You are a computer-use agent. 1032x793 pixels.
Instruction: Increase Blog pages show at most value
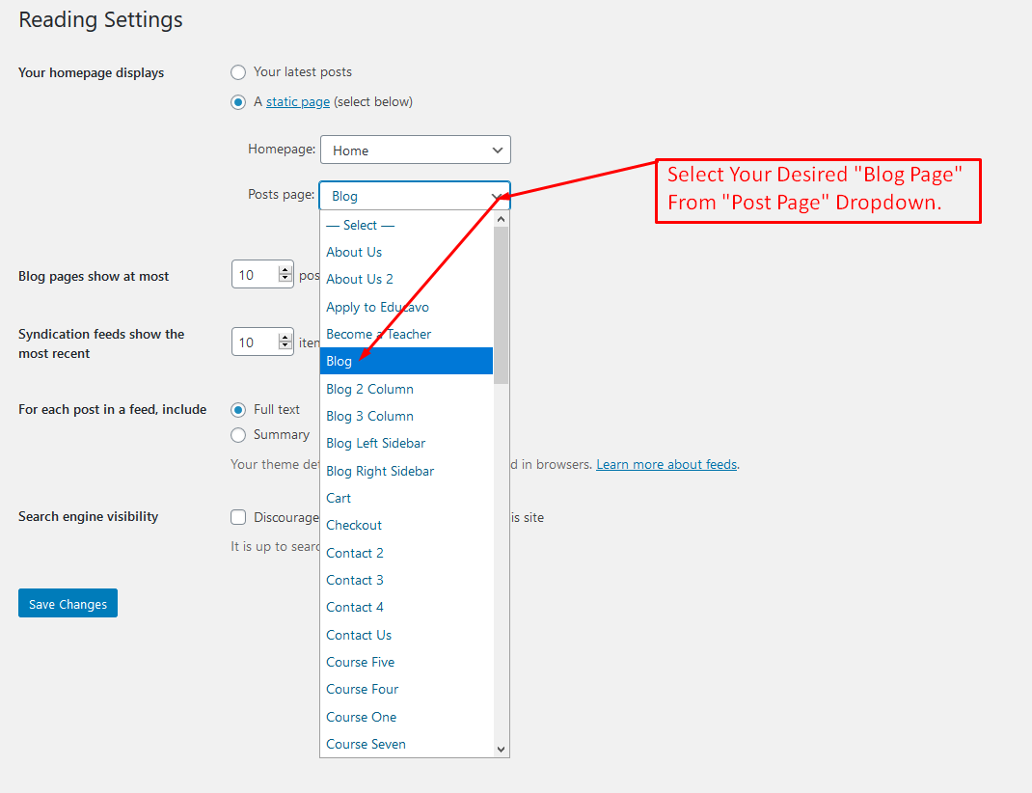tap(285, 270)
